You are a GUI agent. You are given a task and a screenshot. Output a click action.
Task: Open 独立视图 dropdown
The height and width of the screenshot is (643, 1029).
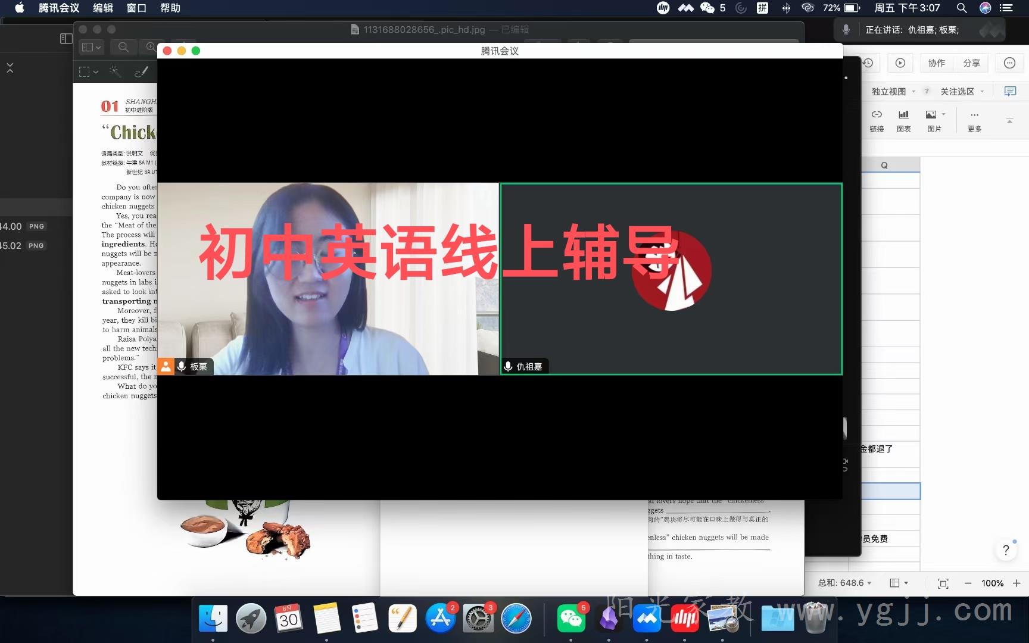[x=893, y=92]
